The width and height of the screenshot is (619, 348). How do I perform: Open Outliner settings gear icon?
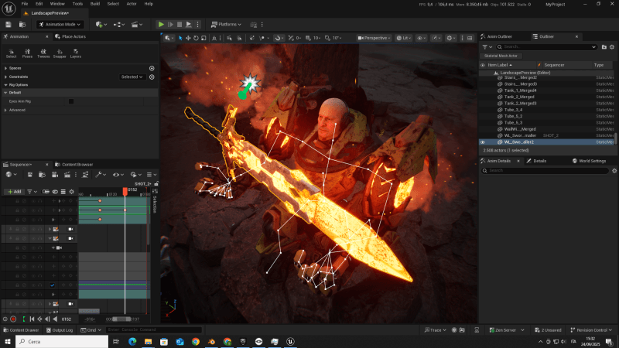coord(612,47)
